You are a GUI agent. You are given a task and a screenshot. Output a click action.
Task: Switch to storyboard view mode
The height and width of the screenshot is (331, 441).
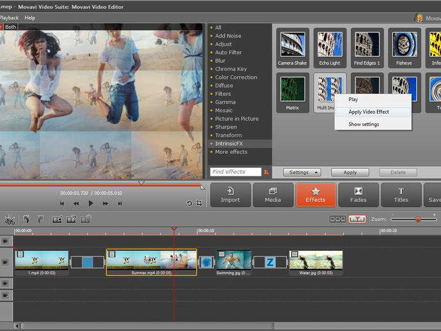coord(337,219)
